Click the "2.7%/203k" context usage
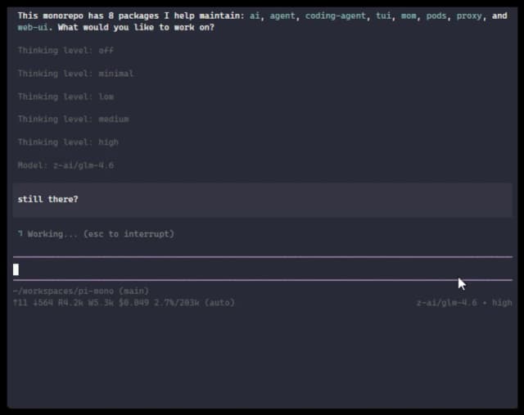Viewport: 524px width, 415px height. 177,303
